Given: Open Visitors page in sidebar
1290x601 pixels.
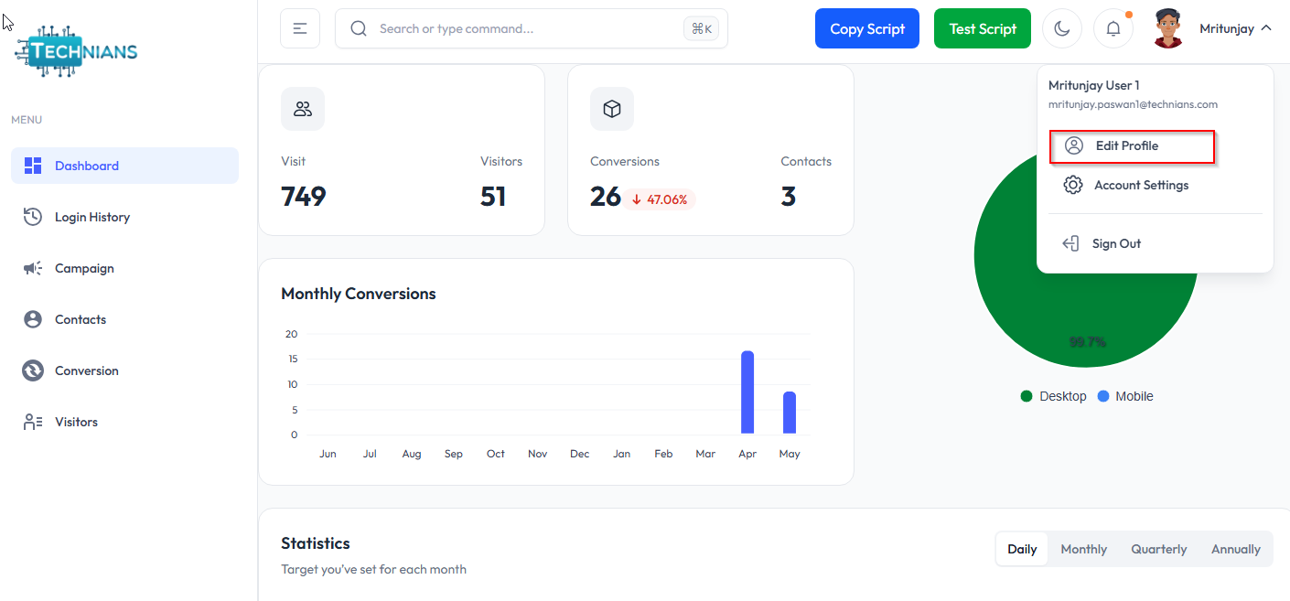Looking at the screenshot, I should 76,422.
